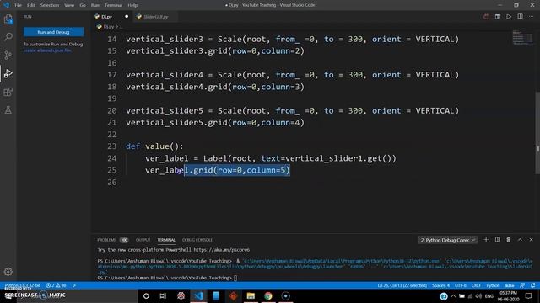Open the Test flask view icon
Image resolution: width=540 pixels, height=303 pixels.
pos(8,110)
